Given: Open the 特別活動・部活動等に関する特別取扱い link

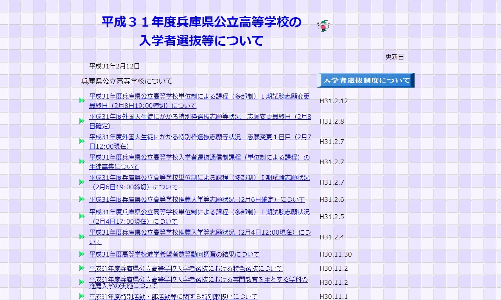Looking at the screenshot, I should coord(172,296).
